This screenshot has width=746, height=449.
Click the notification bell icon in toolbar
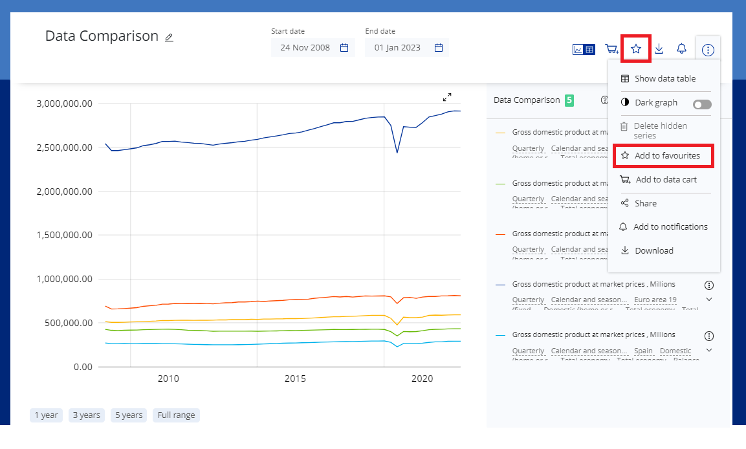tap(681, 49)
